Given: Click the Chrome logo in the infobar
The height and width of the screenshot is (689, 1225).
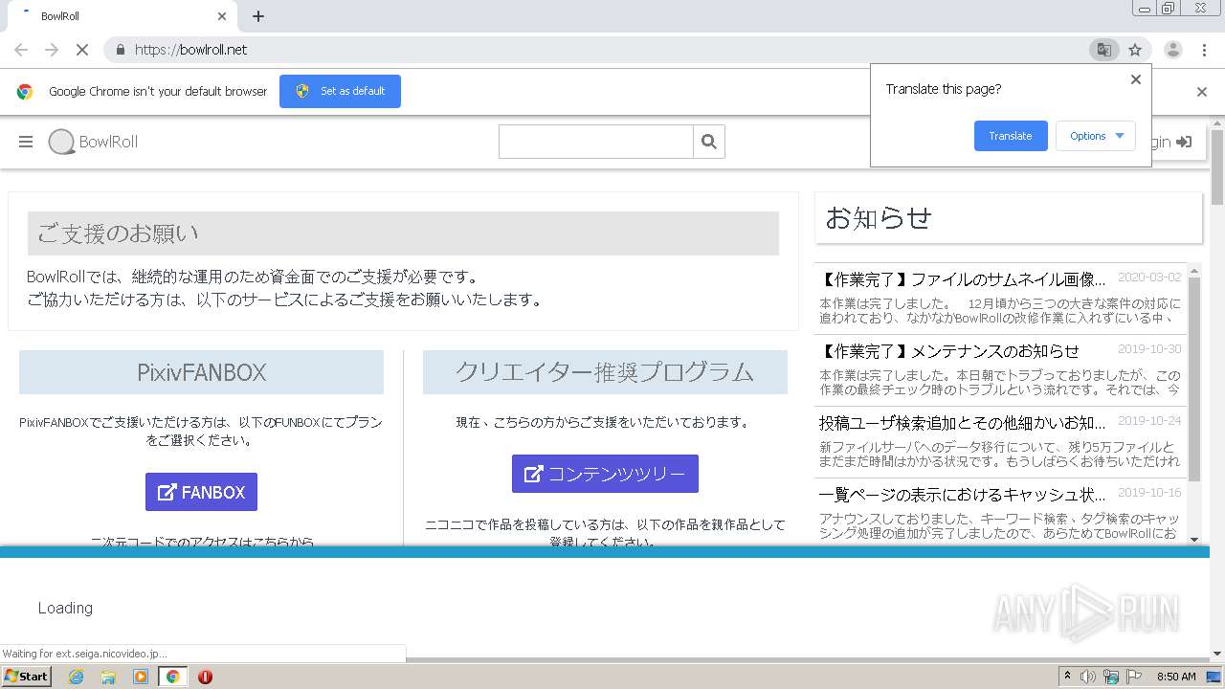Looking at the screenshot, I should click(25, 92).
